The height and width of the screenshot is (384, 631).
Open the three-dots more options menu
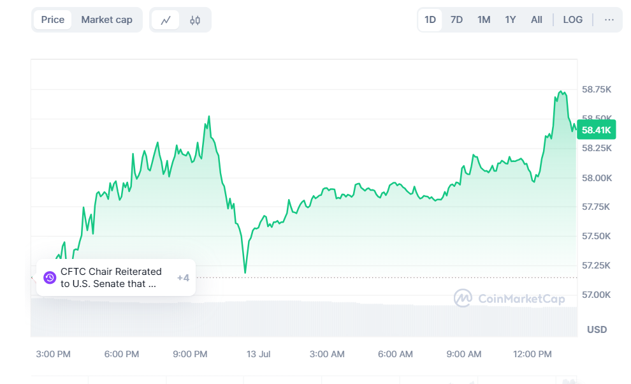tap(609, 20)
